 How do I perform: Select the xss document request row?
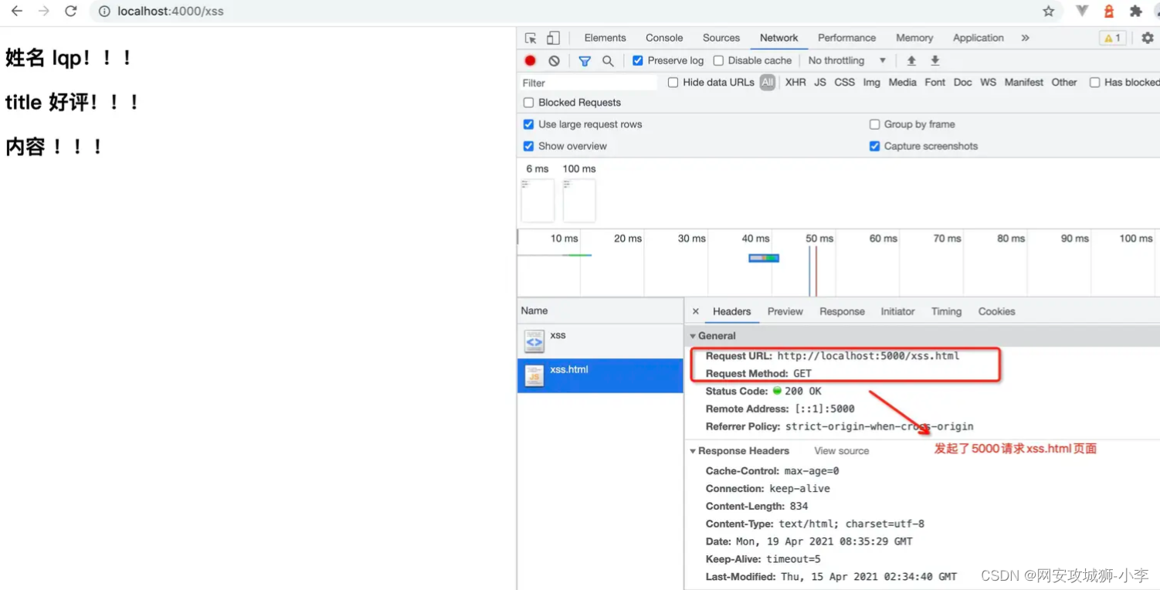tap(600, 341)
